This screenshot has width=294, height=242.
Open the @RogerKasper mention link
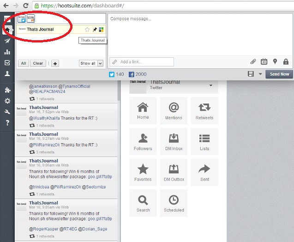point(44,229)
